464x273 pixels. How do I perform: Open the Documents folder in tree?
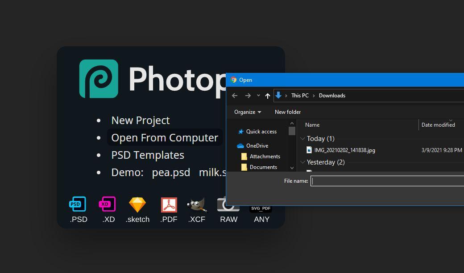(263, 167)
